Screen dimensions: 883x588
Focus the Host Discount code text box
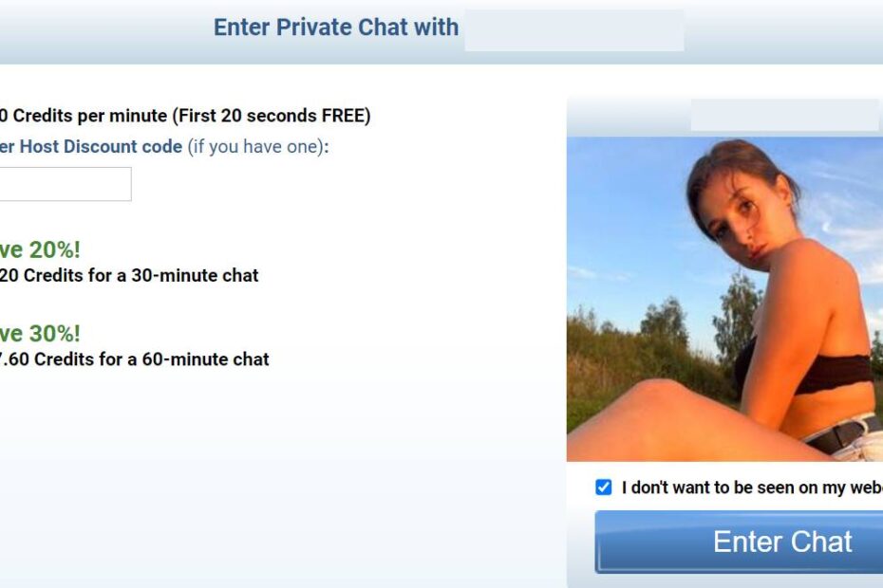pos(66,184)
